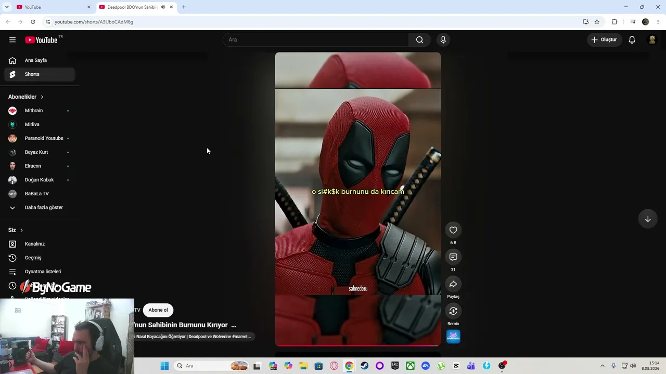Bookmark this page with the star
Screen dimensions: 666x374
597,22
